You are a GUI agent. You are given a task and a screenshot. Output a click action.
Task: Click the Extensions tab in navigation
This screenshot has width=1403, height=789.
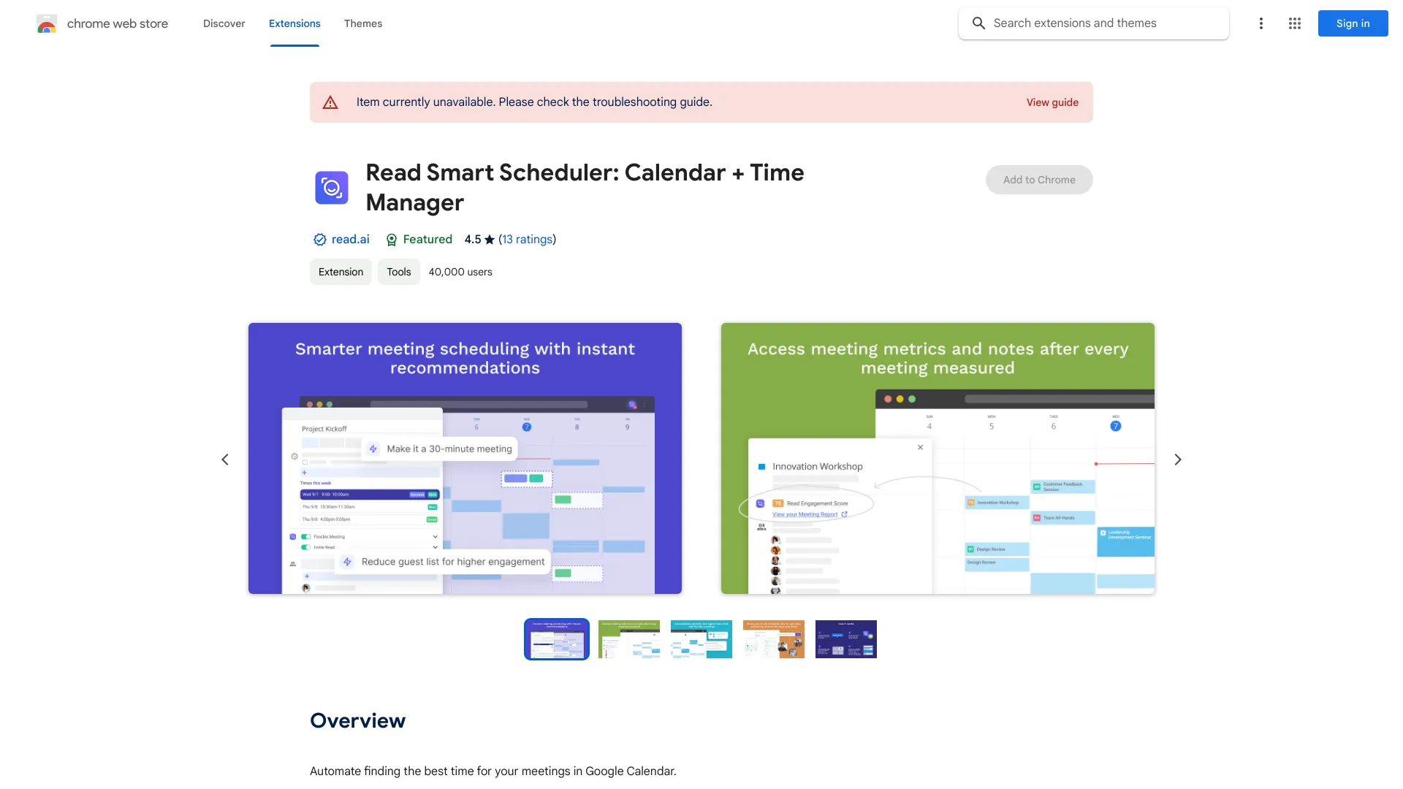(x=294, y=23)
